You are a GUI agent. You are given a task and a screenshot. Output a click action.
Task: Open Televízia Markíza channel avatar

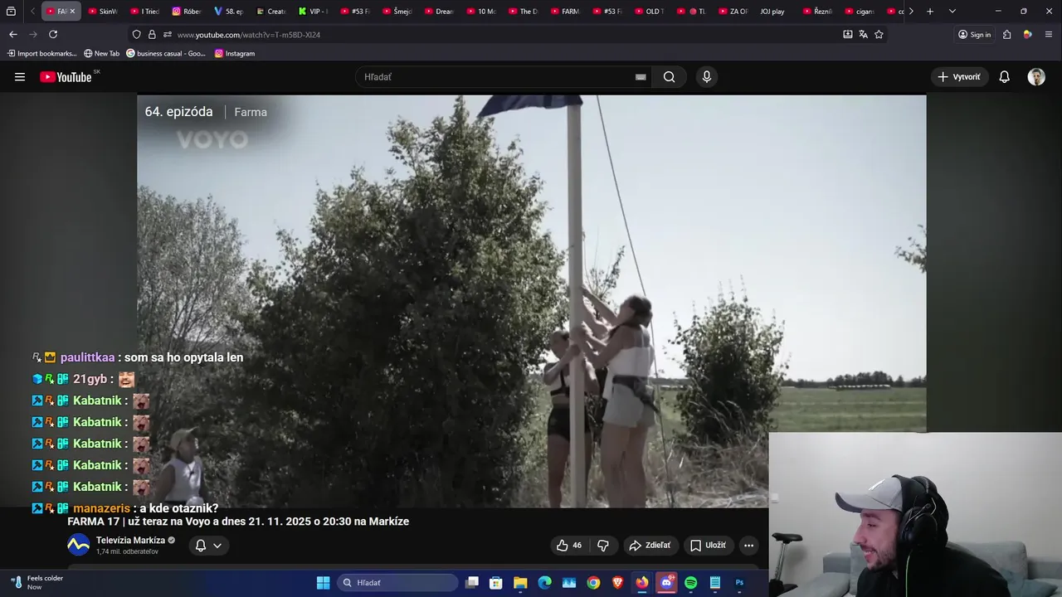pos(78,545)
